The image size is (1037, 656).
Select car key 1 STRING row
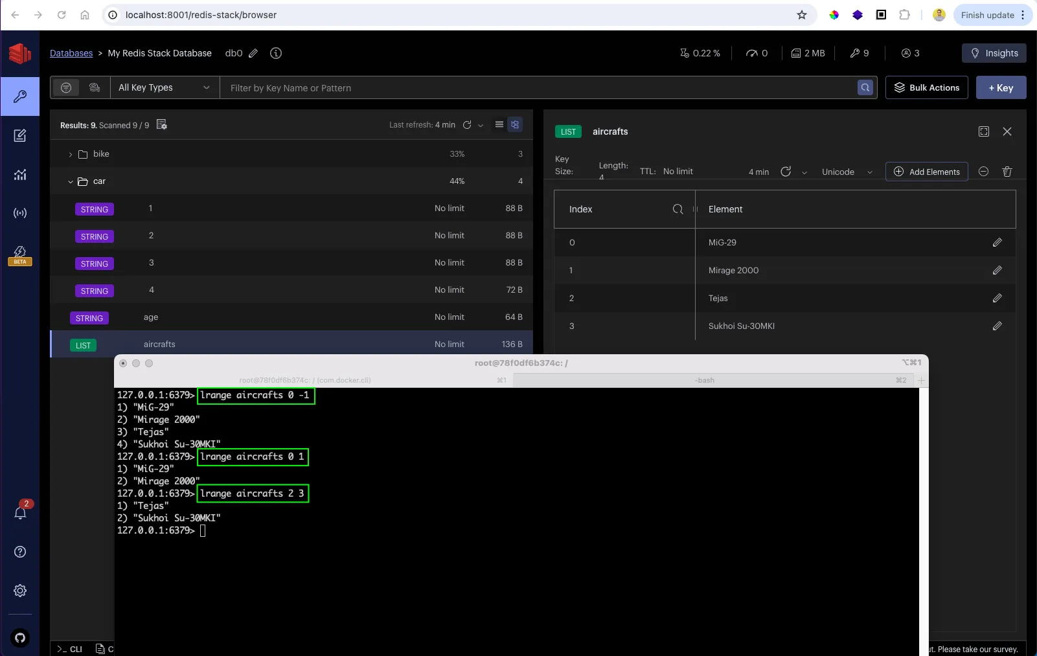click(291, 209)
